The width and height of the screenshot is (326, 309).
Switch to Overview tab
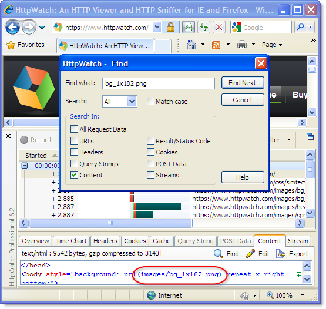coord(35,241)
